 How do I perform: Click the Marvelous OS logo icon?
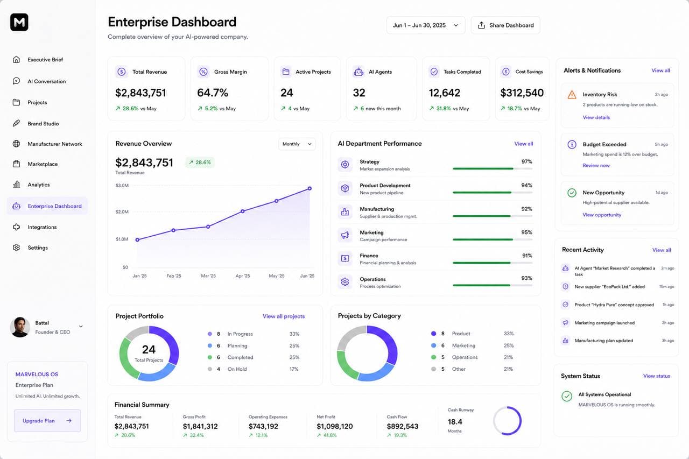pyautogui.click(x=19, y=22)
